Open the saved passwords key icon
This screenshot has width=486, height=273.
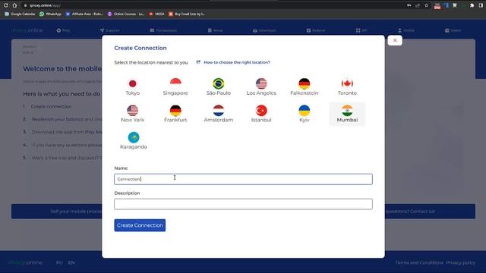click(x=409, y=5)
